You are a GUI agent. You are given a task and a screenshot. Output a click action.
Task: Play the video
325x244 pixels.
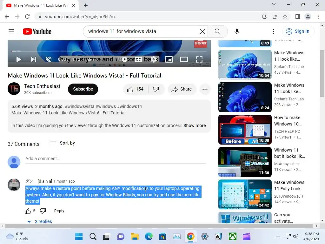[x=18, y=59]
